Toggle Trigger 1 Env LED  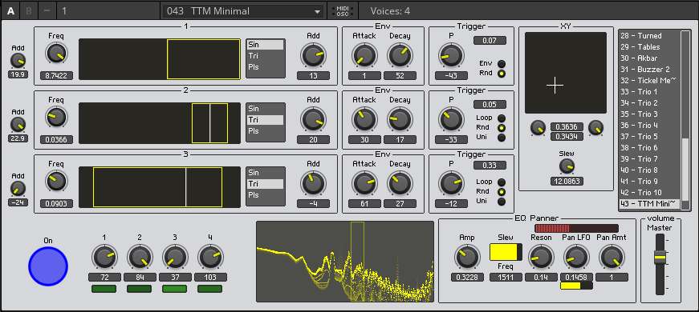click(x=502, y=63)
